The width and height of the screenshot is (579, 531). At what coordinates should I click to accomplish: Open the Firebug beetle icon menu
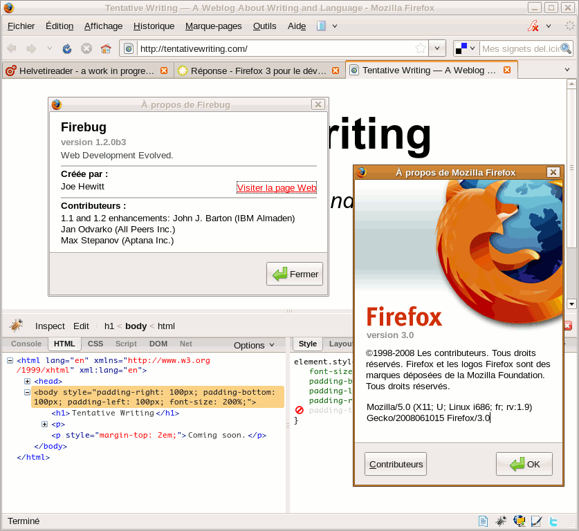point(16,326)
